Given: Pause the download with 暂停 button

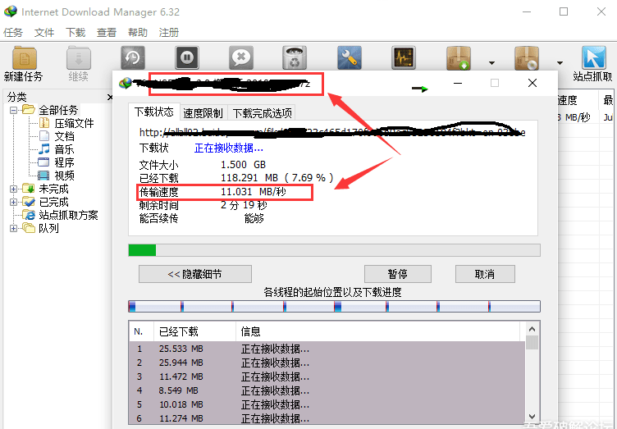Looking at the screenshot, I should 398,274.
